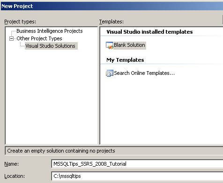Select Business Intelligence Projects in tree

pos(50,31)
